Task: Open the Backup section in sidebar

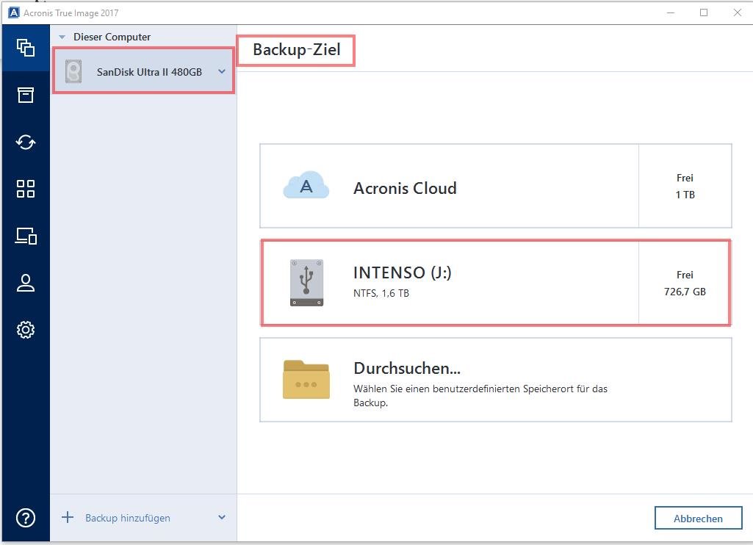Action: point(26,48)
